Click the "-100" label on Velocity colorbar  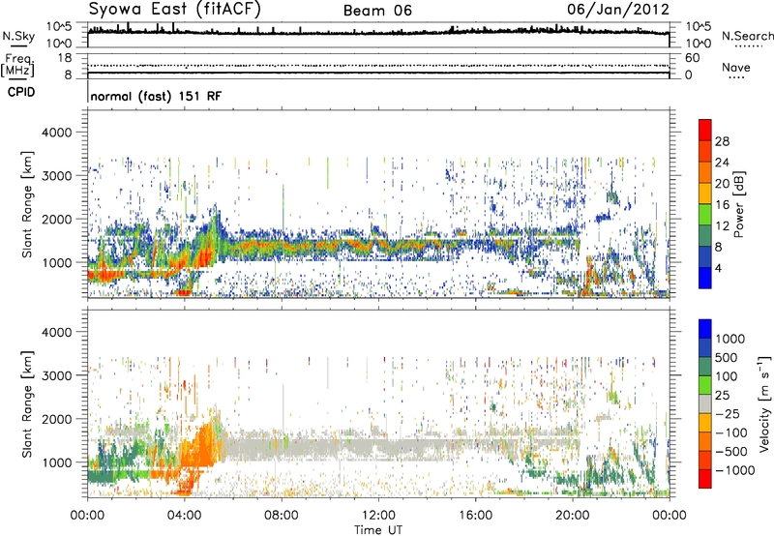(730, 432)
